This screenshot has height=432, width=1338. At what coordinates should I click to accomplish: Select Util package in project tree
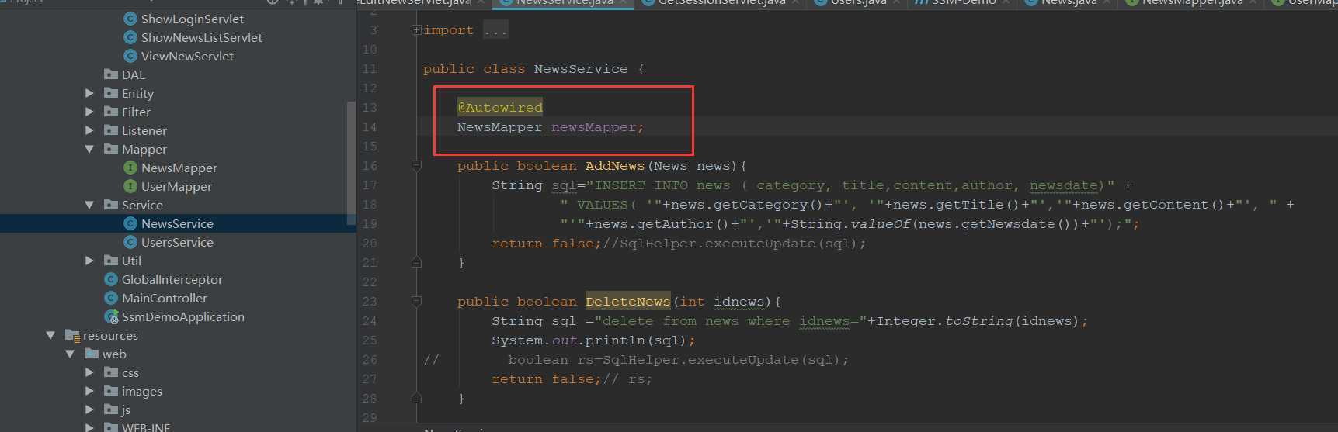[131, 261]
